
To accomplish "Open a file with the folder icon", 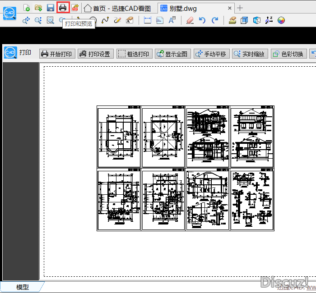I will (38, 8).
